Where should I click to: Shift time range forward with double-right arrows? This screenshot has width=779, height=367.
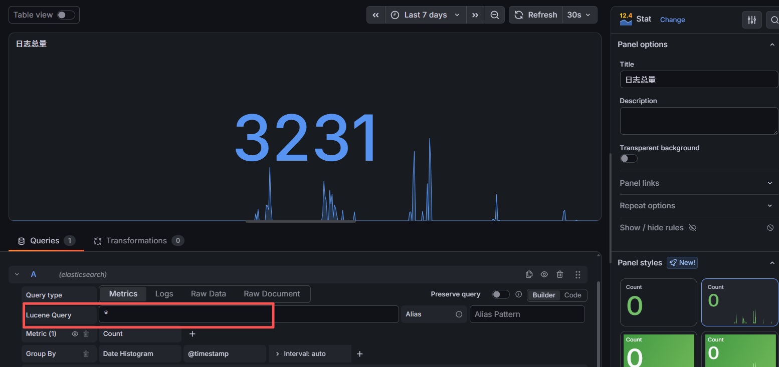(475, 15)
